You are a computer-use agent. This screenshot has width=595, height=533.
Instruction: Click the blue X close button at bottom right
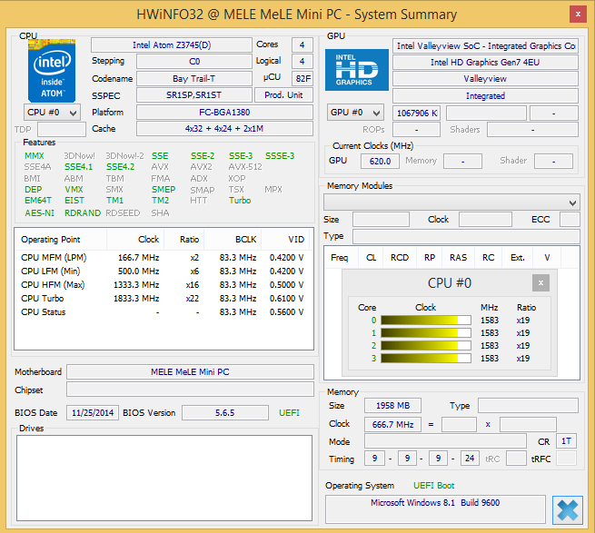(568, 510)
